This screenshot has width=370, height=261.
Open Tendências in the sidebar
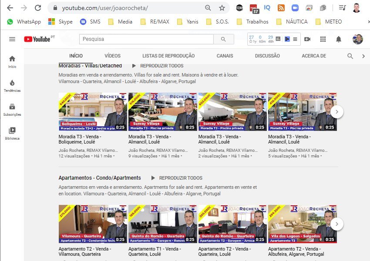(x=12, y=86)
